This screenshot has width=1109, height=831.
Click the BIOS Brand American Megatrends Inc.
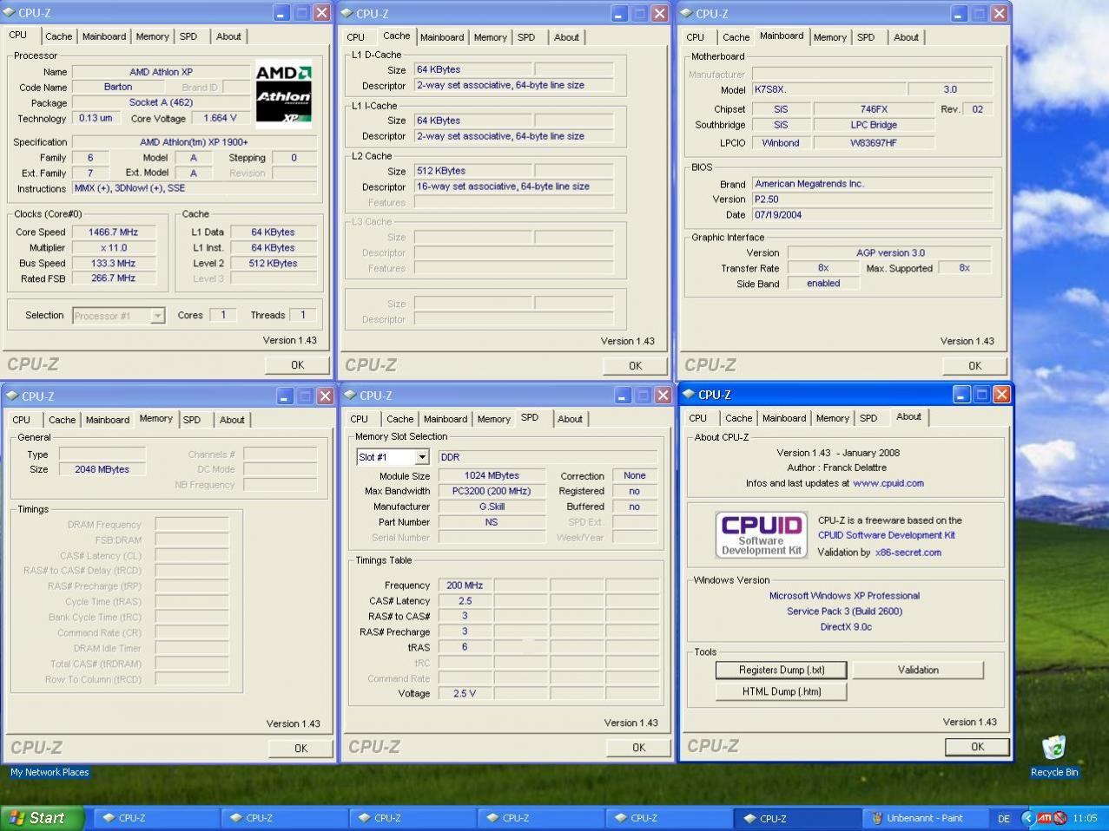[x=871, y=184]
